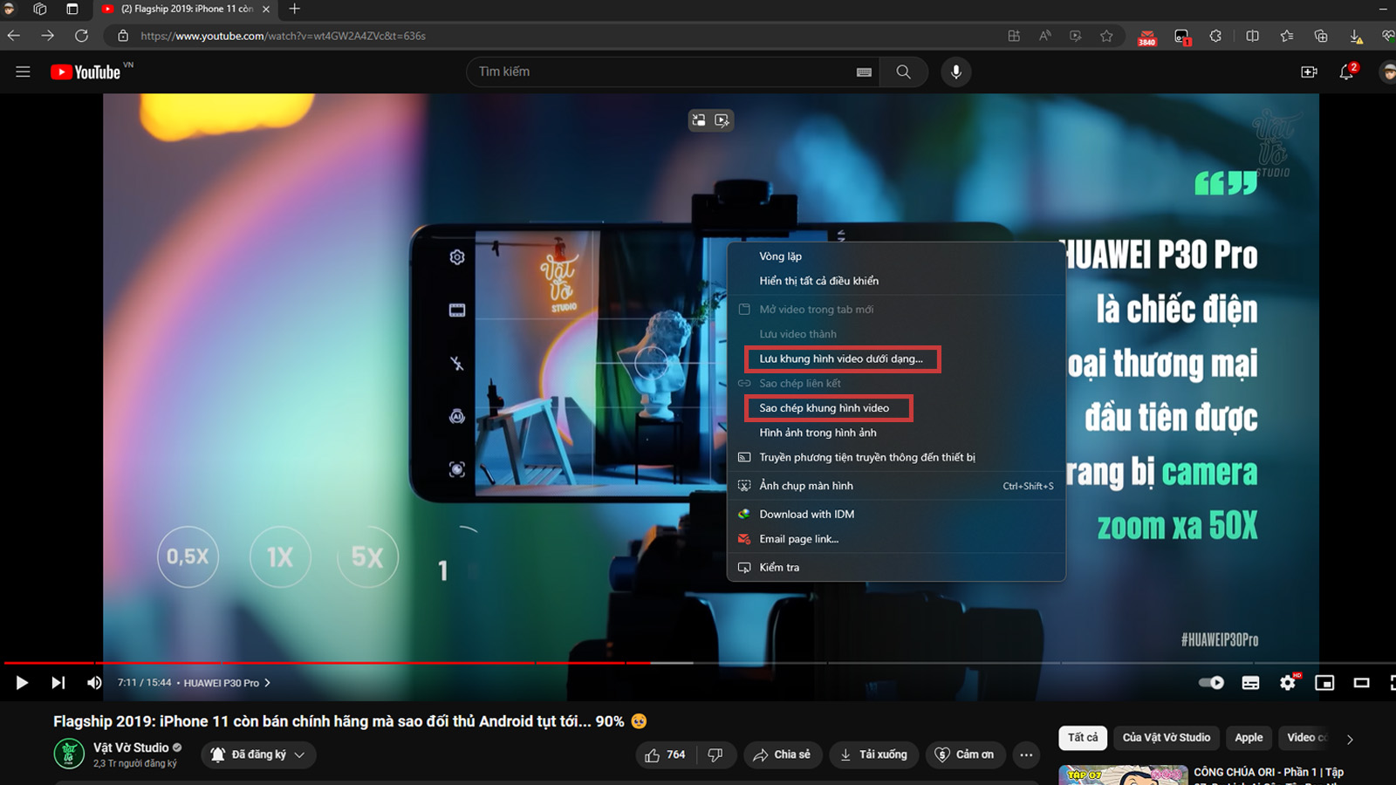1396x785 pixels.
Task: Open the Vật Vờ Studio channel name
Action: (x=131, y=747)
